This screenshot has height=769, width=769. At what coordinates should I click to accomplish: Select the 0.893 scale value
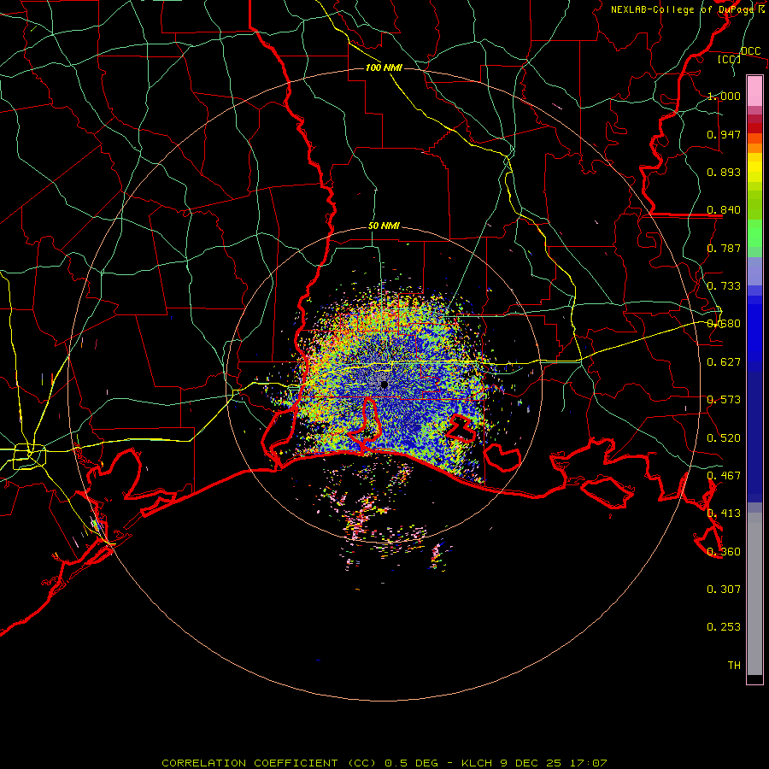tap(724, 172)
